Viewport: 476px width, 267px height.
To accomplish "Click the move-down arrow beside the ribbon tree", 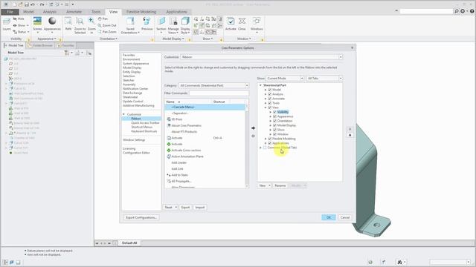I will pos(350,135).
